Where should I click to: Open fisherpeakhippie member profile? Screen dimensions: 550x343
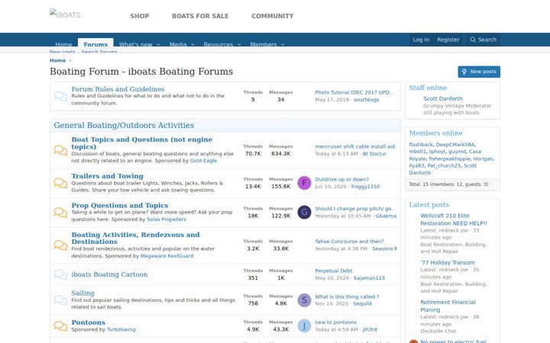[x=449, y=159]
